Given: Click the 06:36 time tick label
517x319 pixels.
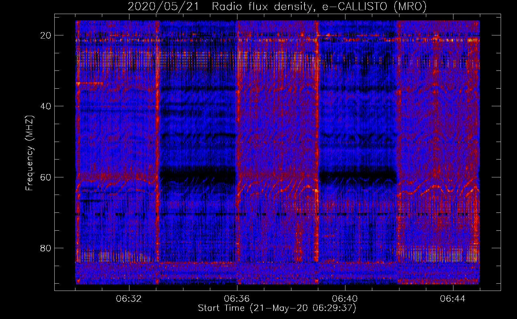Looking at the screenshot, I should point(237,299).
